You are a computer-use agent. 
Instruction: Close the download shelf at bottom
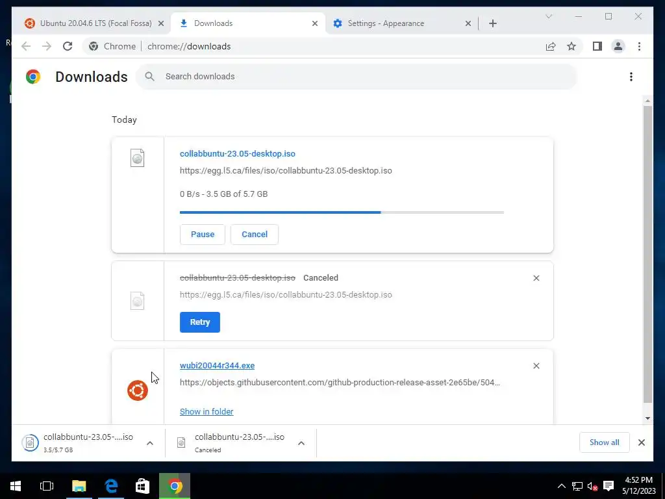(x=641, y=442)
